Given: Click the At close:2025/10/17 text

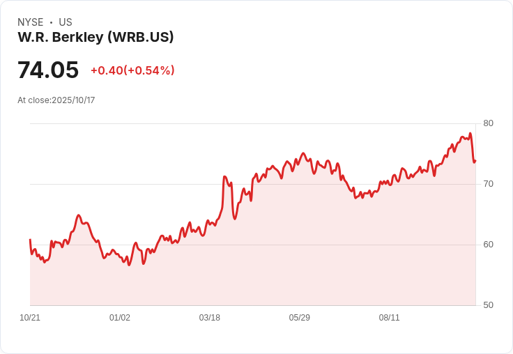Looking at the screenshot, I should point(56,100).
